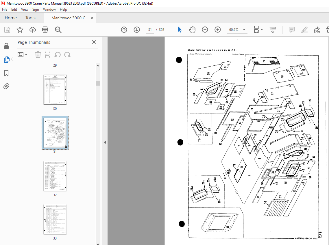Go to the next page
The height and width of the screenshot is (245, 329).
coord(137,30)
